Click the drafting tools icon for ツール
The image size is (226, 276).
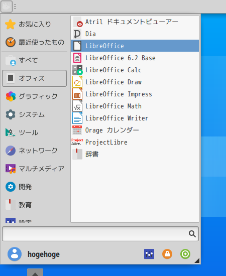pyautogui.click(x=10, y=132)
